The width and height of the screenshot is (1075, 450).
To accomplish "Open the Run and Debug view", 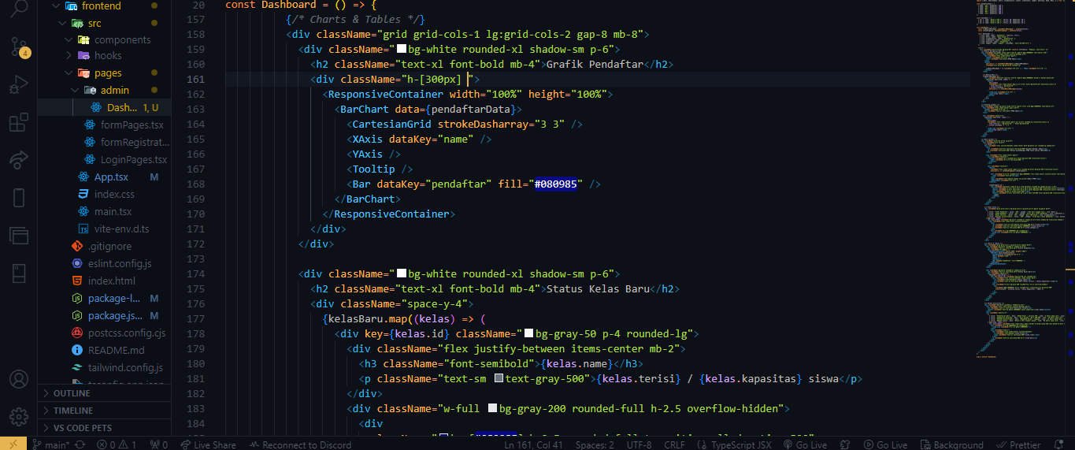I will [x=19, y=84].
